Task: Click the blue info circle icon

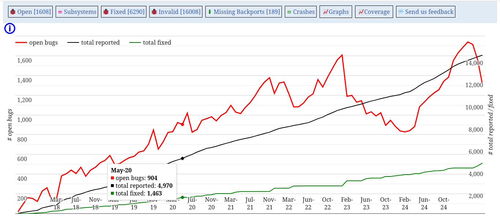Action: (x=10, y=29)
